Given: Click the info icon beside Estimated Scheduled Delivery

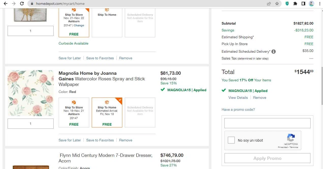Looking at the screenshot, I should pyautogui.click(x=273, y=51).
